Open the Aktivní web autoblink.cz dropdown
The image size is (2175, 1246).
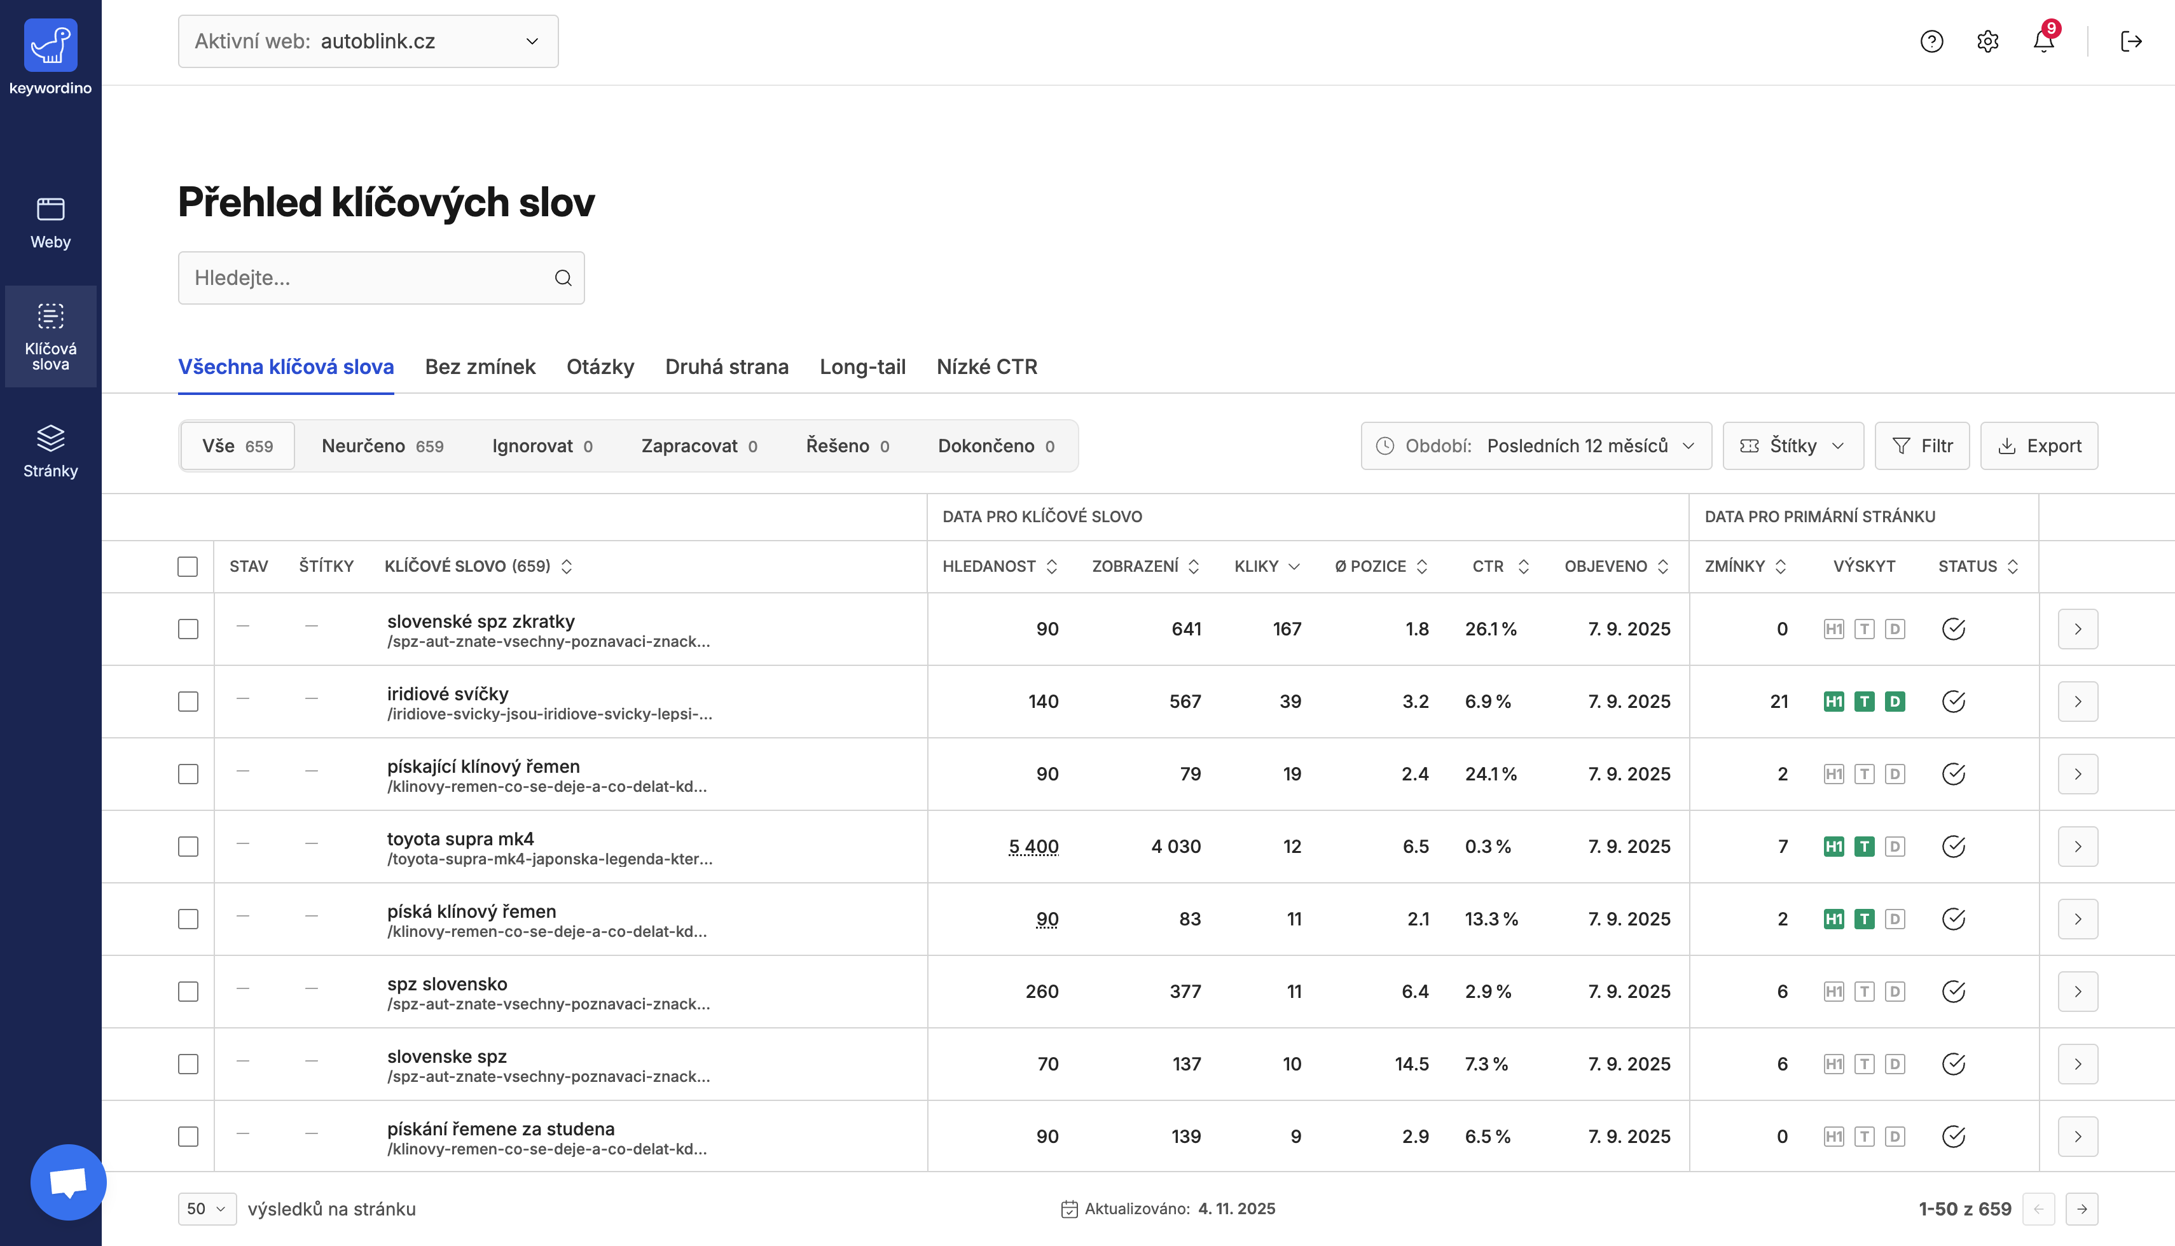(x=368, y=41)
